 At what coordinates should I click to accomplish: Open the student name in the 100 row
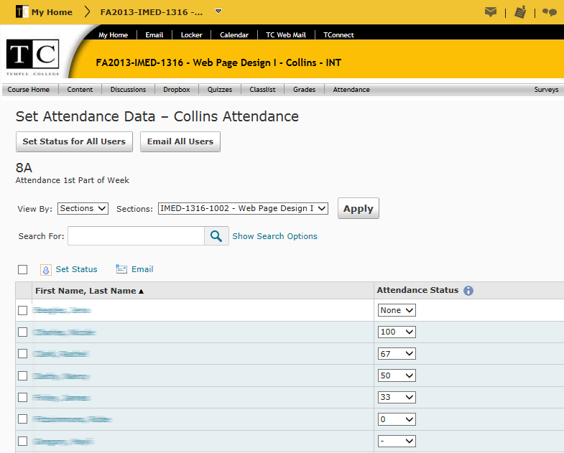(x=64, y=332)
